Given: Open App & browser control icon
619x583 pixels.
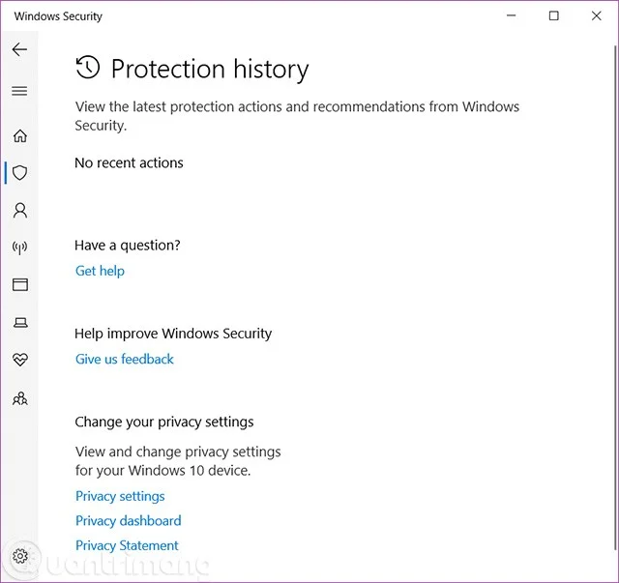Looking at the screenshot, I should [20, 284].
